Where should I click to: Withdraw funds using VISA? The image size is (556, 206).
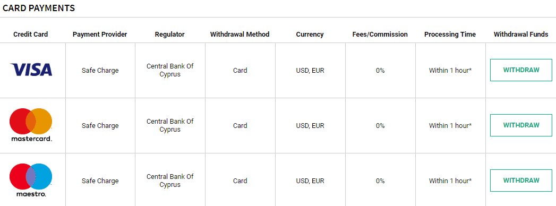point(521,70)
